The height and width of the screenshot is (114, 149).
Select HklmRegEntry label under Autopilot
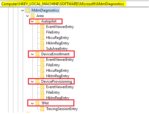58,43
